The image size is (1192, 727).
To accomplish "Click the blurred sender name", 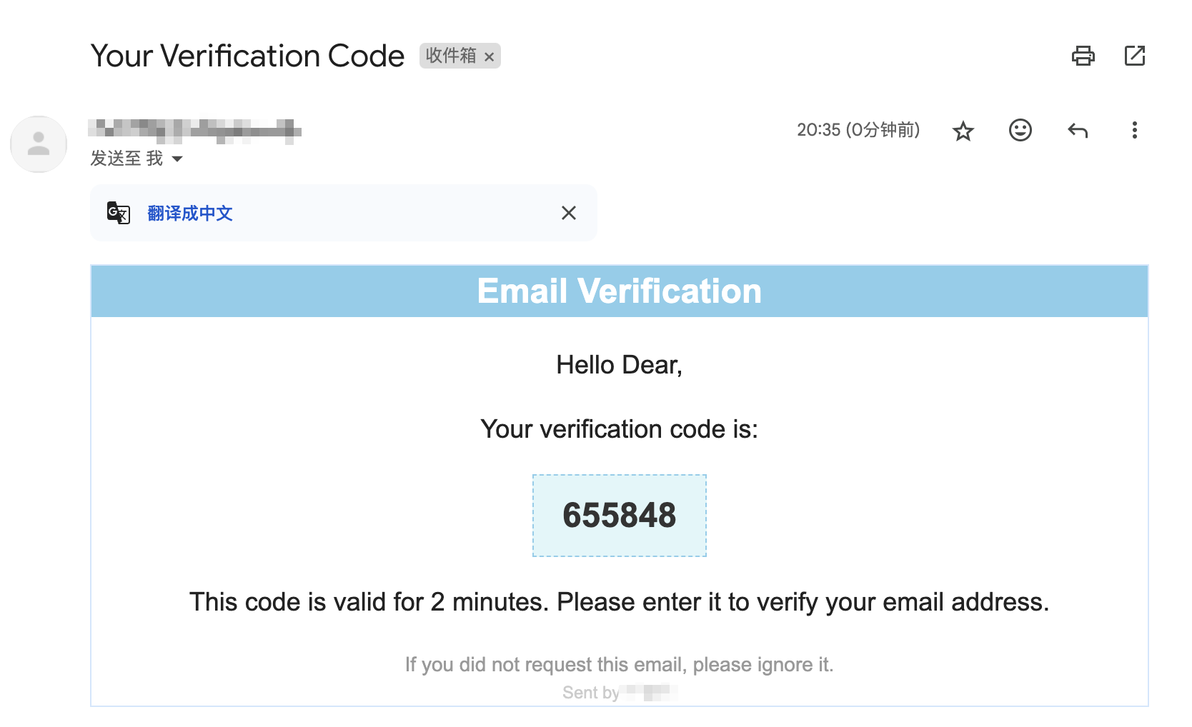I will (194, 130).
